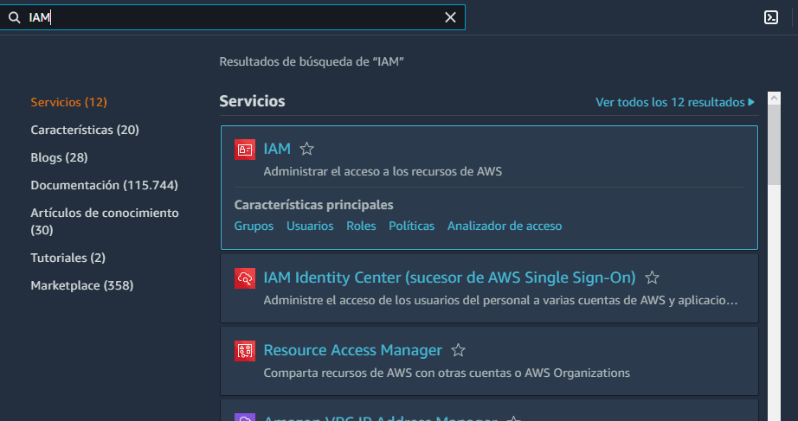This screenshot has height=421, width=798.
Task: Select Artículos de conocimiento (30) filter
Action: (105, 221)
